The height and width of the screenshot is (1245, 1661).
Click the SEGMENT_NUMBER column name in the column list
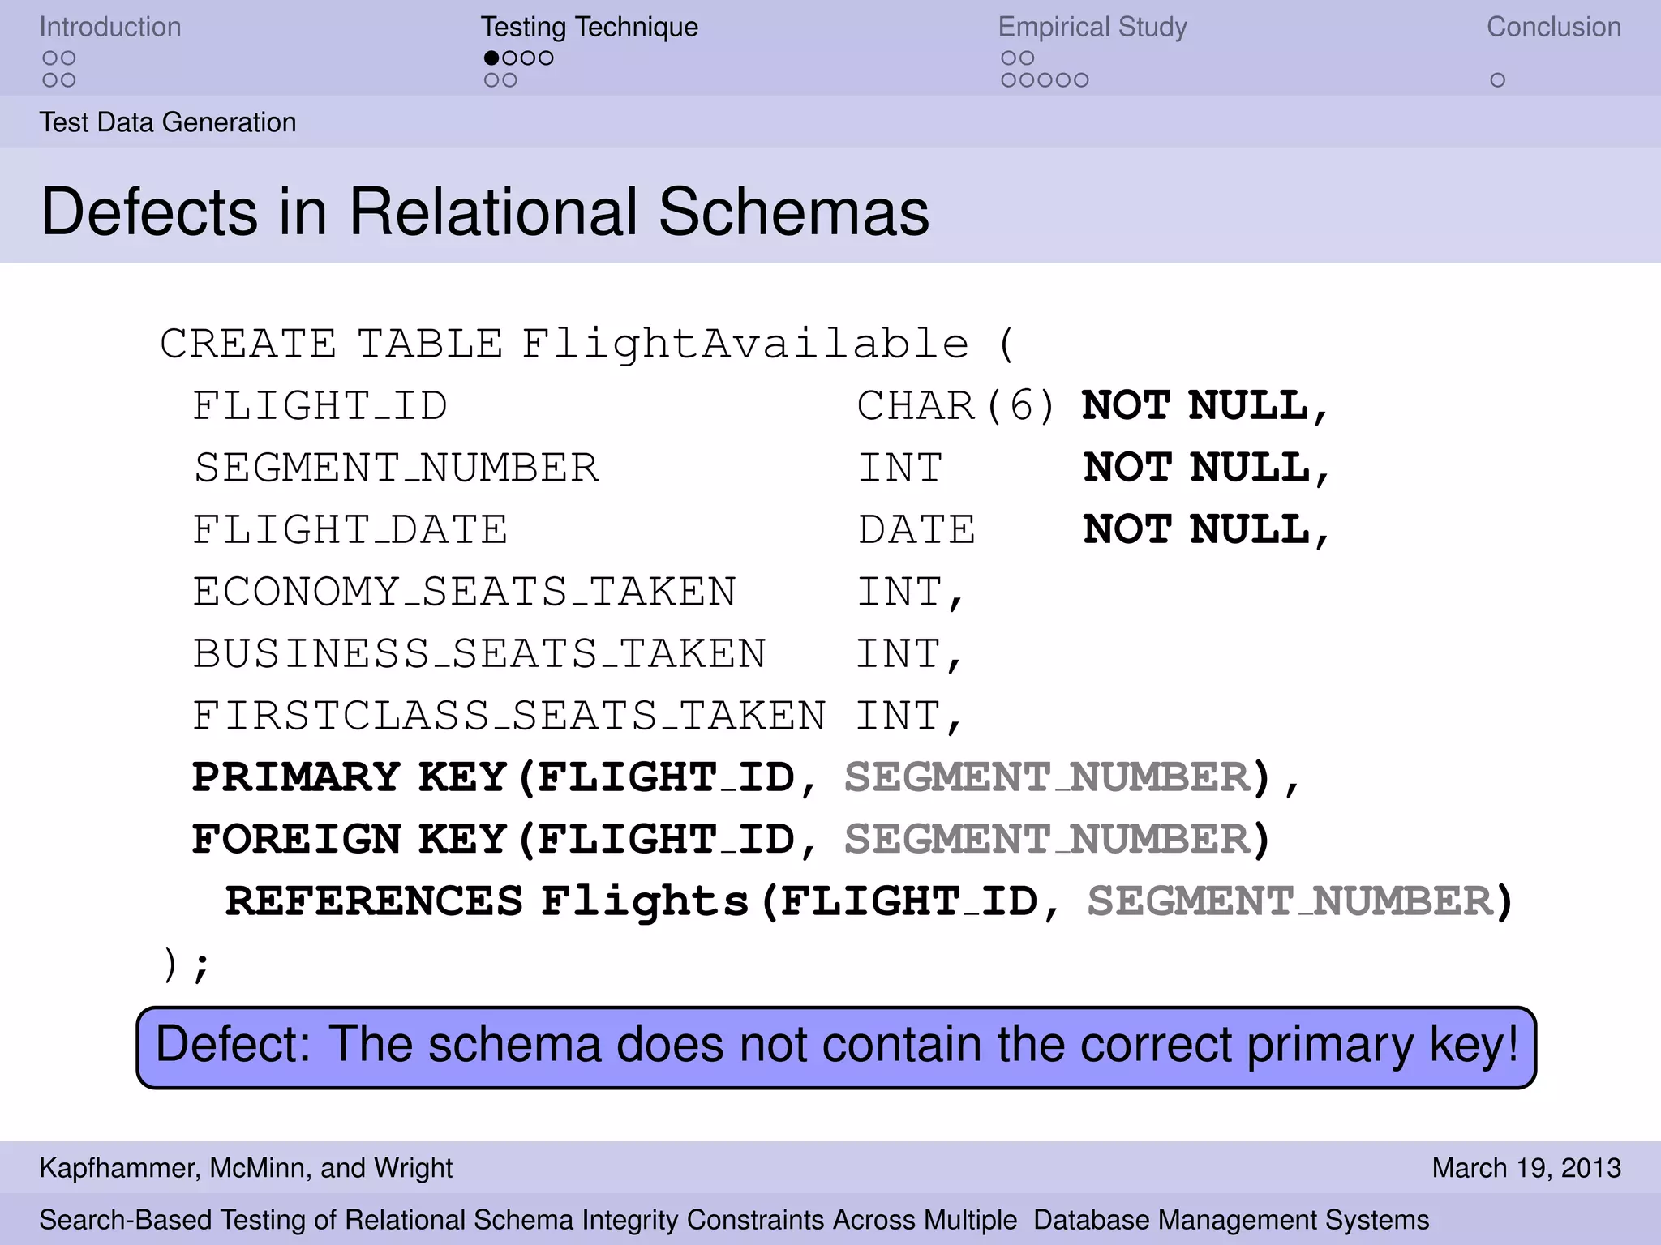396,468
